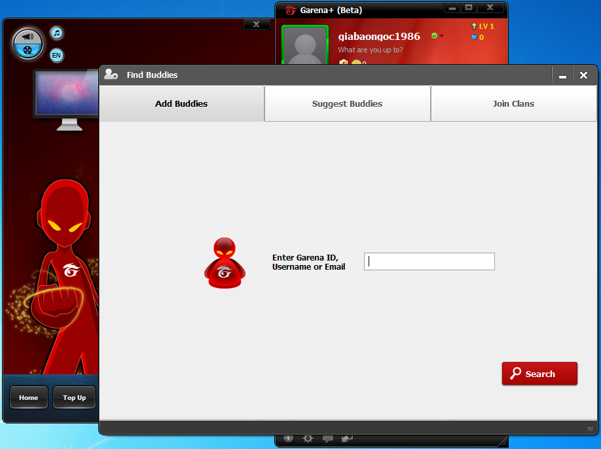This screenshot has width=601, height=449.
Task: Click the Home button
Action: [x=29, y=397]
